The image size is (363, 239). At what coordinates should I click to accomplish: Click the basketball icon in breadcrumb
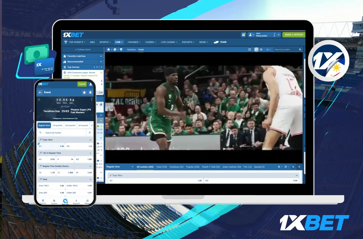[115, 49]
